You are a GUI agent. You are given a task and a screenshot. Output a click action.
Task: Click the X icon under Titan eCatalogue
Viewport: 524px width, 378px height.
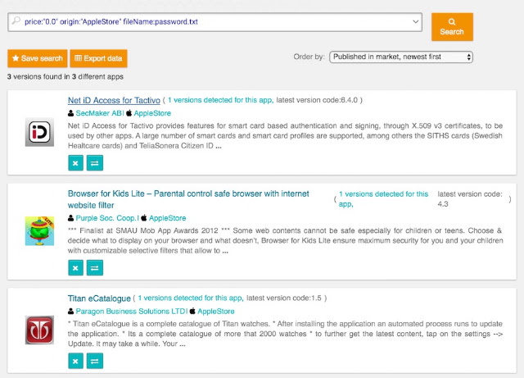point(75,361)
